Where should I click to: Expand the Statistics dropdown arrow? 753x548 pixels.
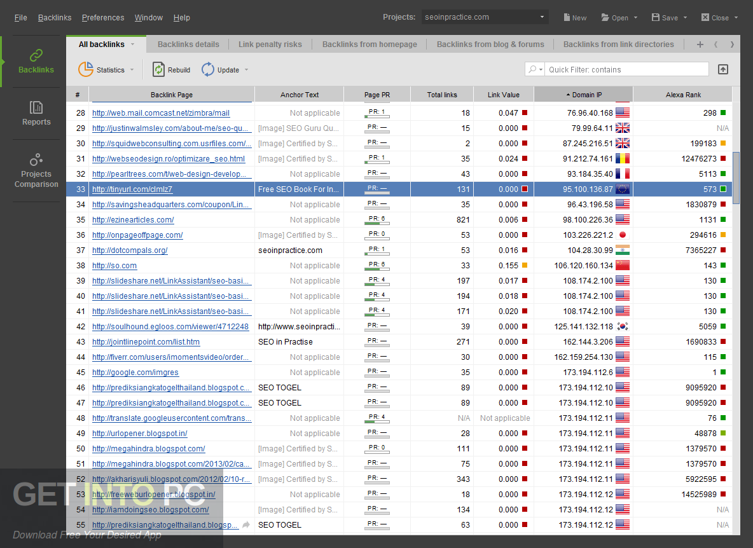point(132,69)
